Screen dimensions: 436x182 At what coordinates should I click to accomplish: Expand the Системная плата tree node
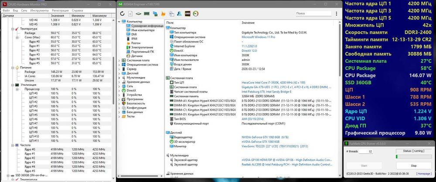[119, 60]
